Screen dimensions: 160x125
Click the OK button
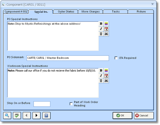point(122,116)
